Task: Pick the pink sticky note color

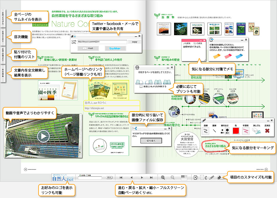Action: pos(228,56)
